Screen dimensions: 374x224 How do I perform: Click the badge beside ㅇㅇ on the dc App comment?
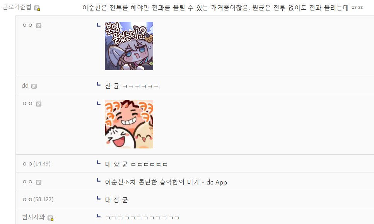tap(39, 182)
